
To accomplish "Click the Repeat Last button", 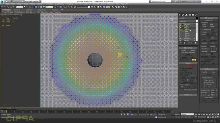I will click(x=209, y=20).
